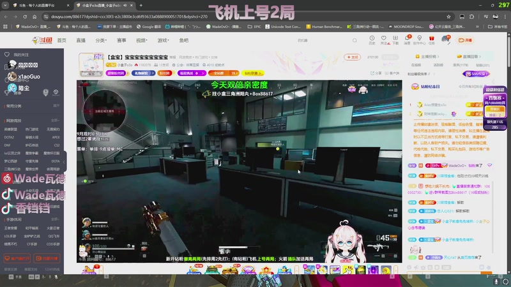The image size is (511, 287).
Task: Click the 客户端打开 button at sidebar bottom
Action: pyautogui.click(x=17, y=258)
